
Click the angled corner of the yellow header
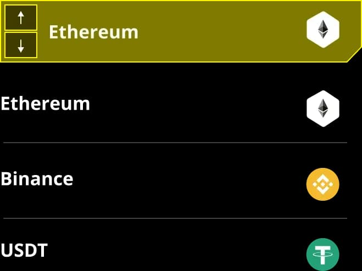coord(355,54)
